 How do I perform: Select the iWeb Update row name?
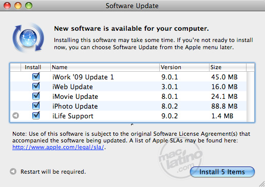pyautogui.click(x=72, y=87)
